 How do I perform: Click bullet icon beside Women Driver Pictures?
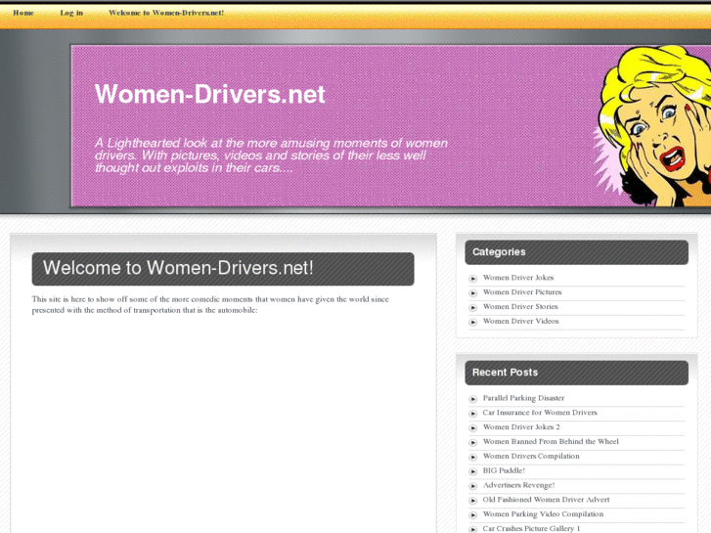(473, 293)
